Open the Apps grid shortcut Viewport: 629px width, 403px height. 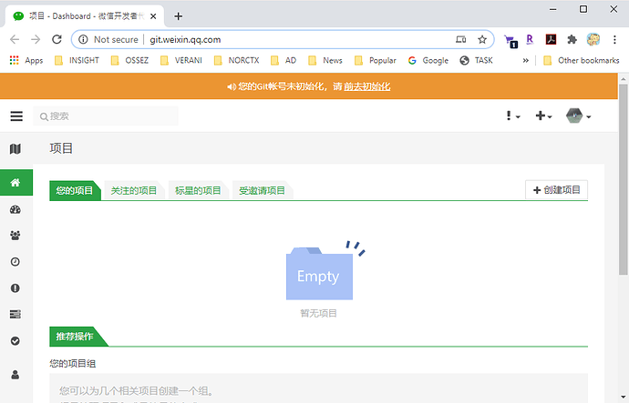coord(26,60)
